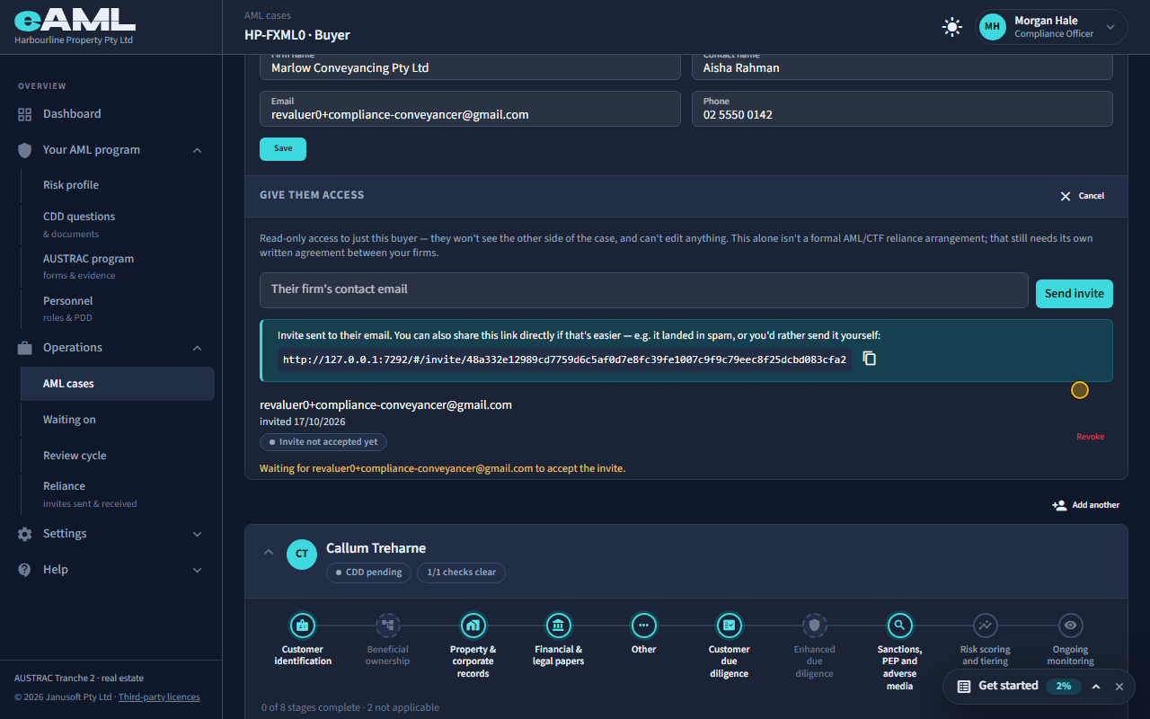Screen dimensions: 1150x719
Task: Open the Sanctions, PEP and adverse media icon
Action: tap(899, 625)
